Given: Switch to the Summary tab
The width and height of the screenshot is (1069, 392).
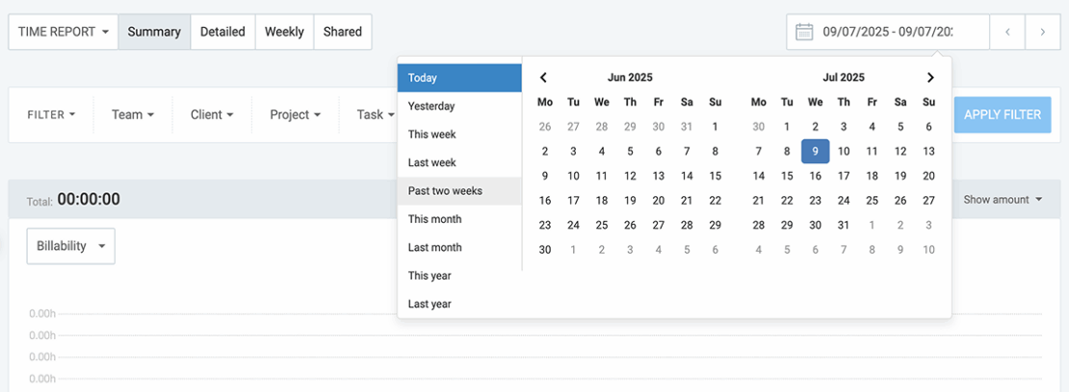Looking at the screenshot, I should (x=154, y=32).
